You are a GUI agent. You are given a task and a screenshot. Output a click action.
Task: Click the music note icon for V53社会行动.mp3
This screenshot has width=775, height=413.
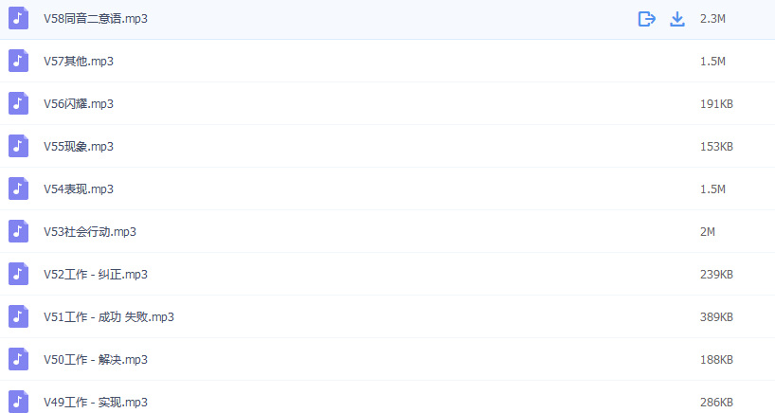tap(19, 232)
